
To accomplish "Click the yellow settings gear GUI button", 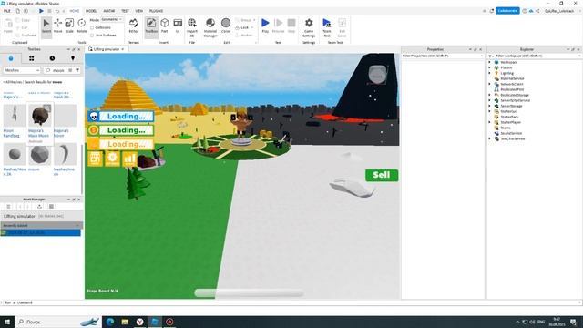I will click(x=113, y=159).
